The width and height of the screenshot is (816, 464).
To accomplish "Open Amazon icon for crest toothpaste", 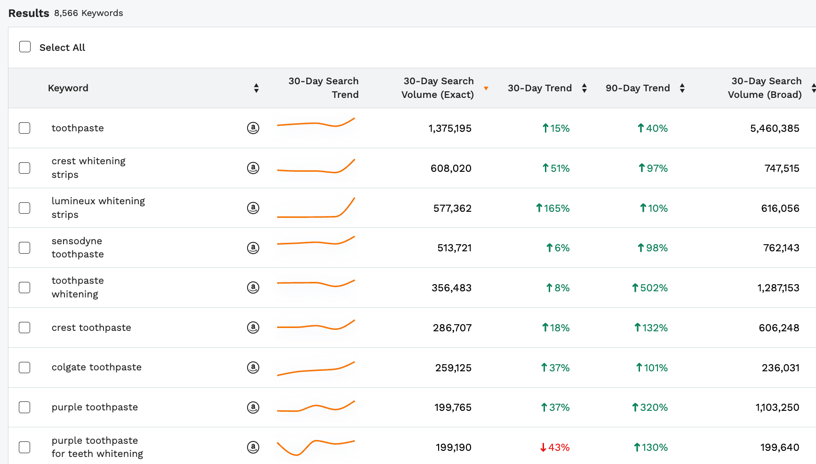I will click(253, 328).
